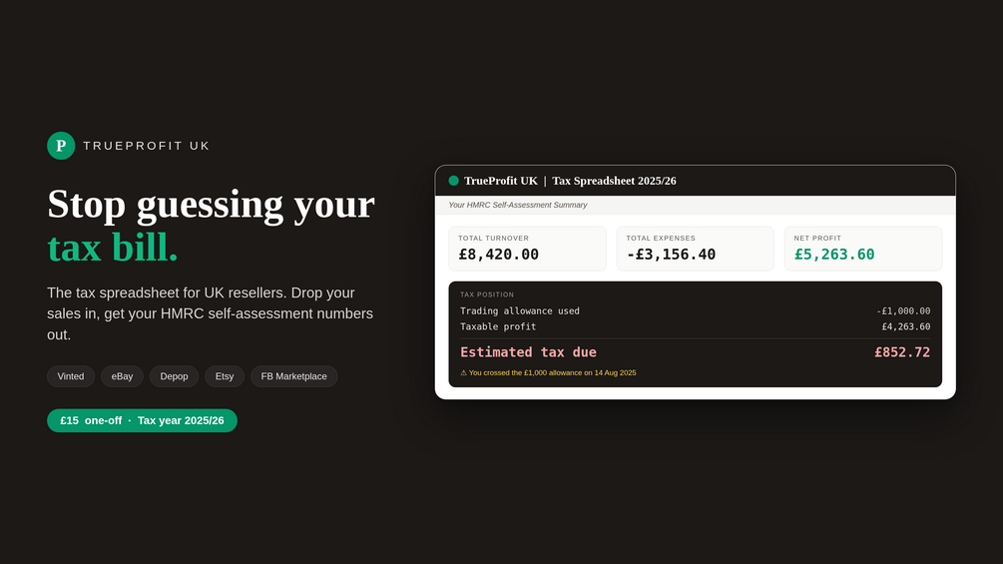Click the green P logo icon

pos(61,146)
